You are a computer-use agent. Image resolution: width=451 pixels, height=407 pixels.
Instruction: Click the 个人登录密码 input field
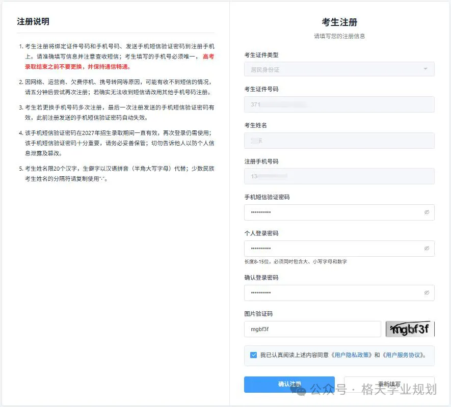point(339,249)
